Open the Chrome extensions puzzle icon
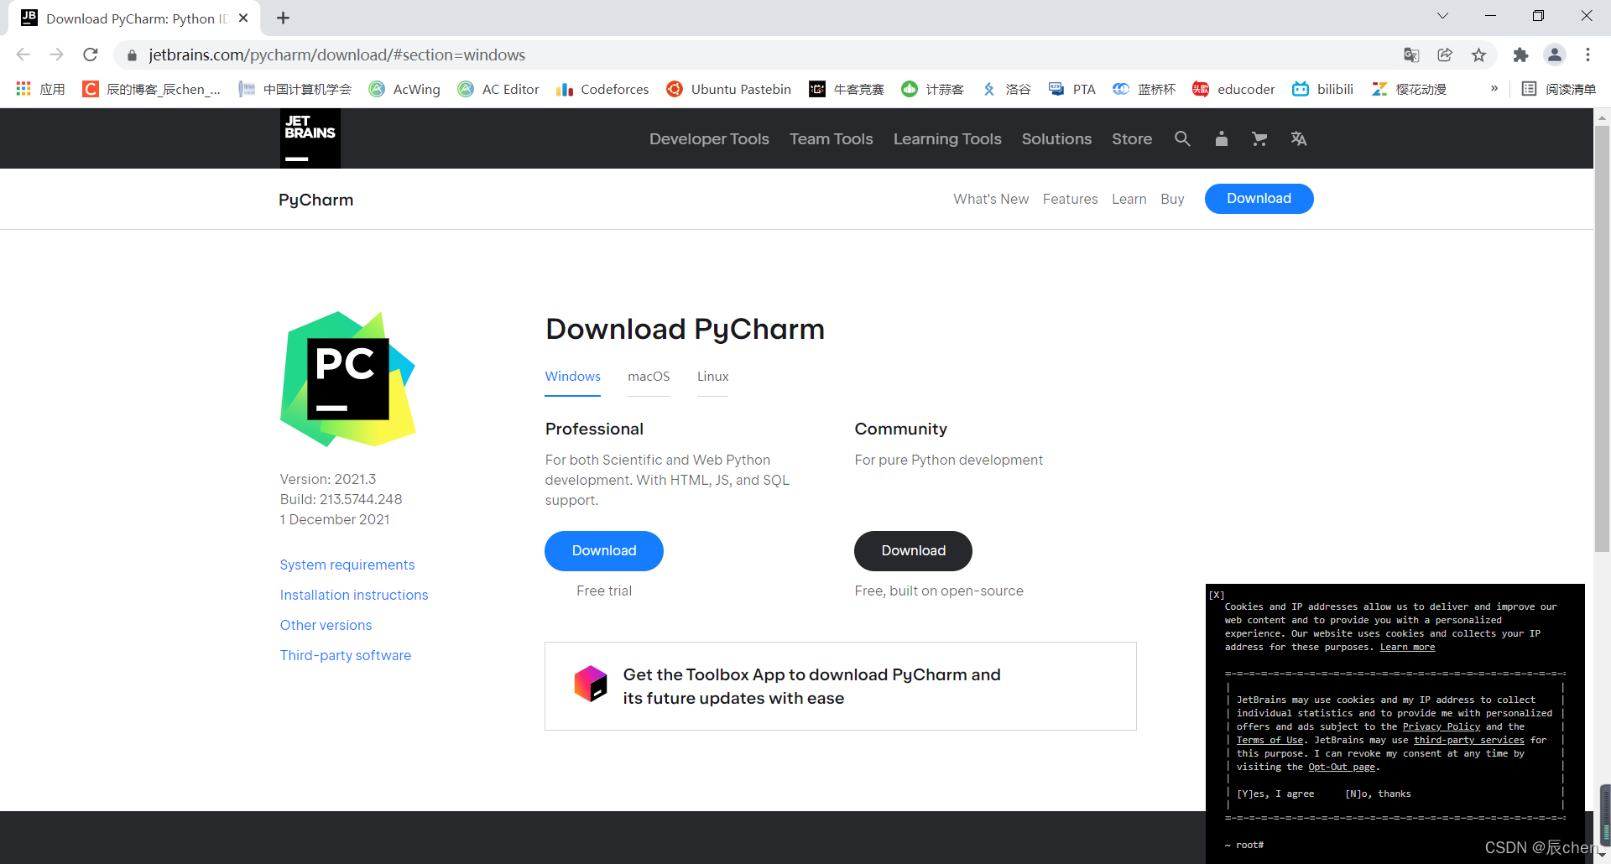The image size is (1611, 864). tap(1520, 55)
